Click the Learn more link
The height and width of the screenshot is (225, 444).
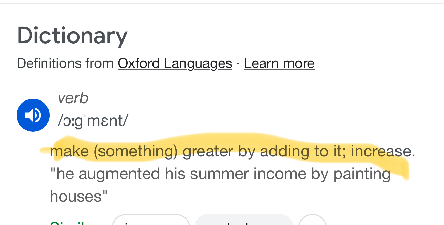[x=279, y=63]
